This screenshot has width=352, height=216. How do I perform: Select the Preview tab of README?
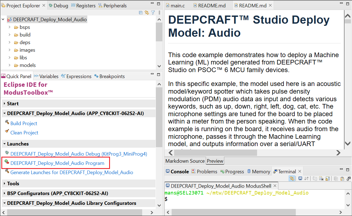(x=215, y=161)
